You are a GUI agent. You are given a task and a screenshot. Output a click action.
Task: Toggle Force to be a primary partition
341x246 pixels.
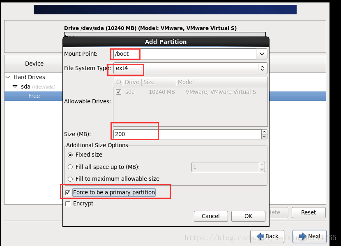pyautogui.click(x=68, y=193)
